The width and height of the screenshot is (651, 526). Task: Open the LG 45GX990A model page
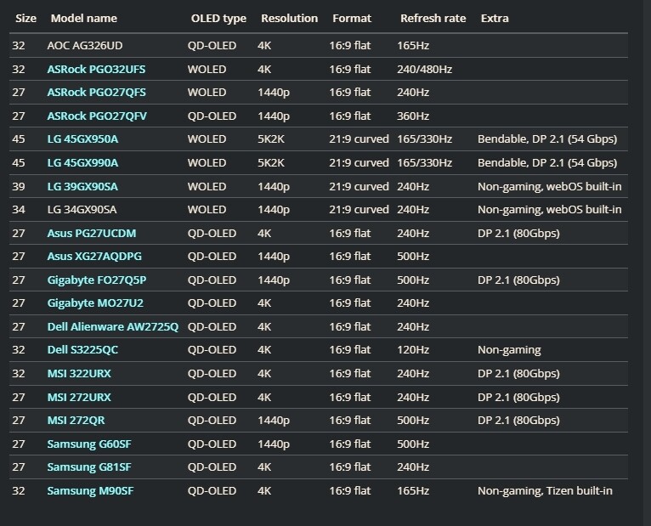[x=82, y=162]
